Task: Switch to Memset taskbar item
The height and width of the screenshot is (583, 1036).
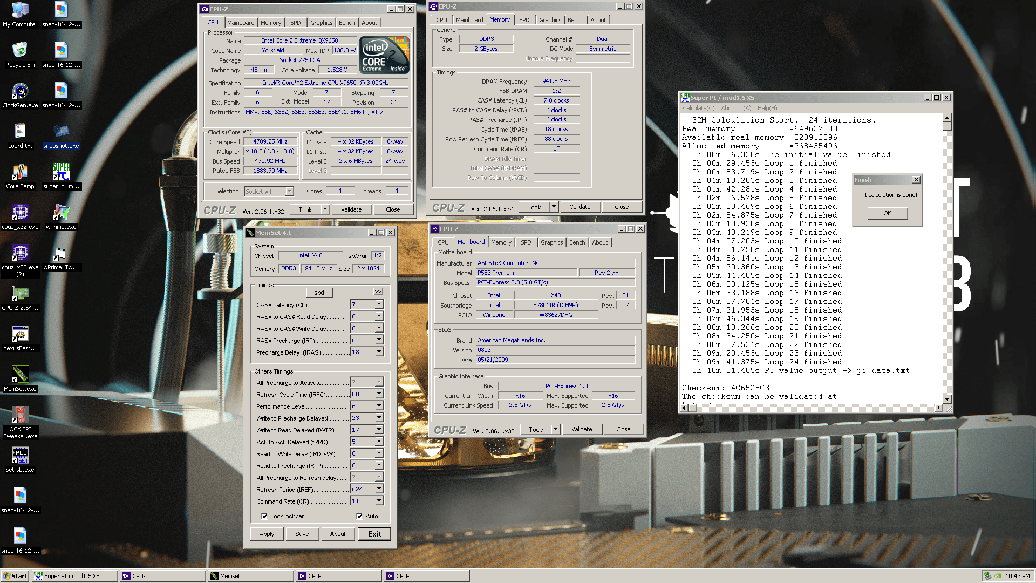Action: click(250, 576)
